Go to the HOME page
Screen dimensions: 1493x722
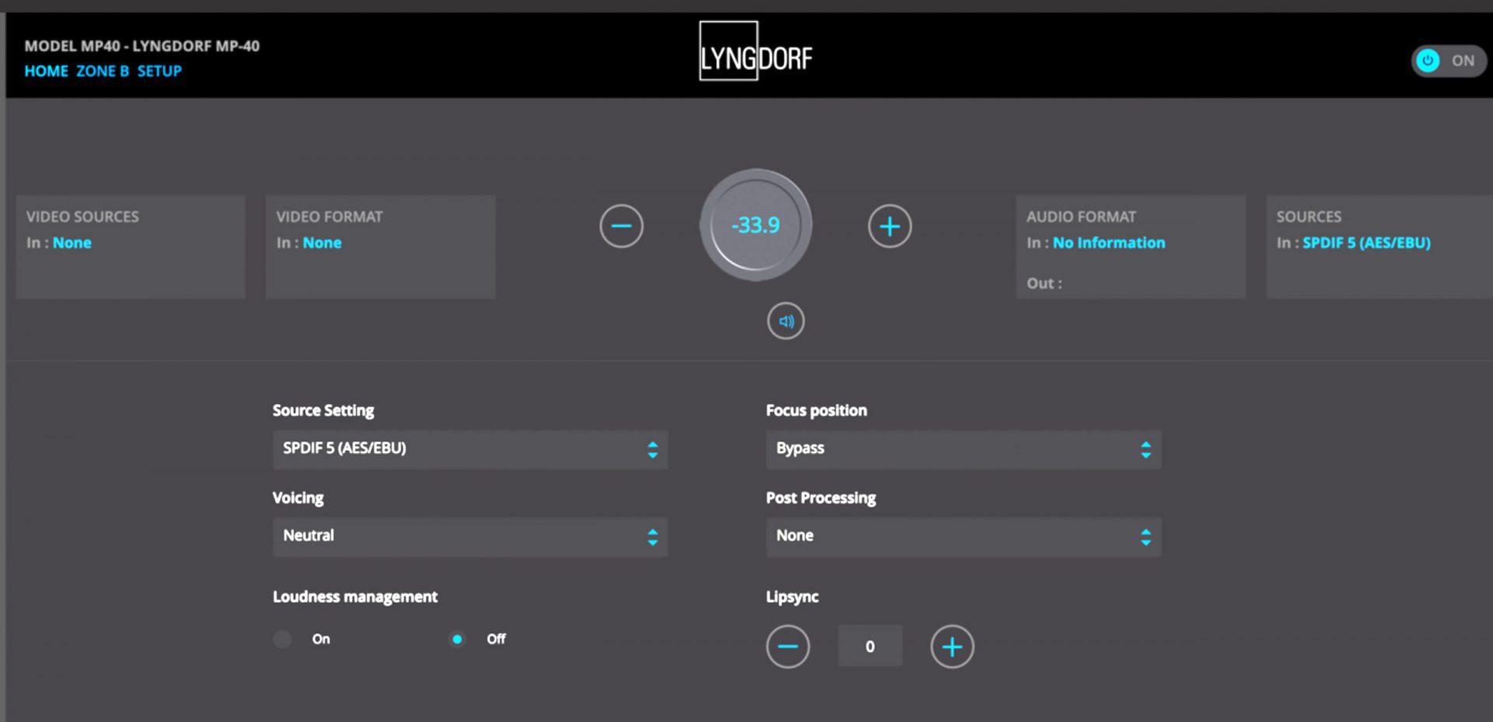[x=47, y=71]
